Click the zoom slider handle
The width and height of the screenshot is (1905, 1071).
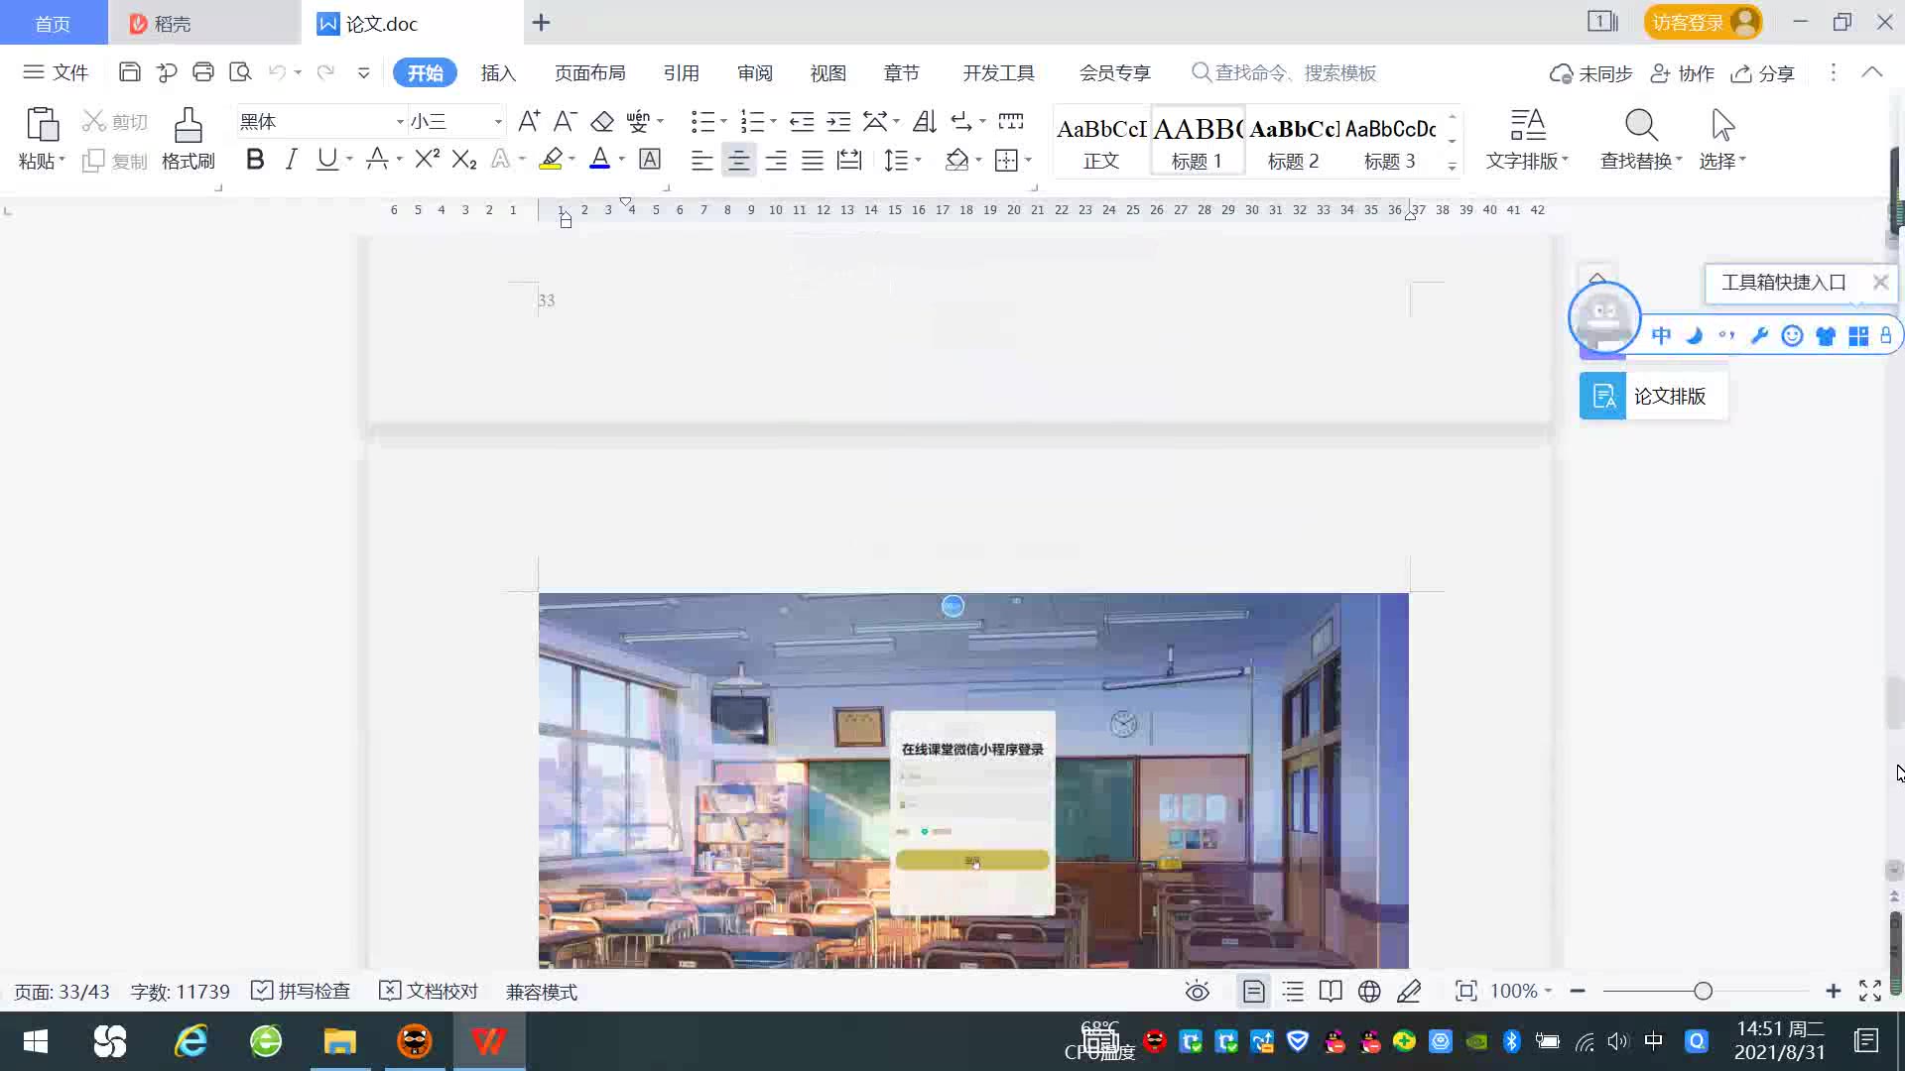[1704, 991]
